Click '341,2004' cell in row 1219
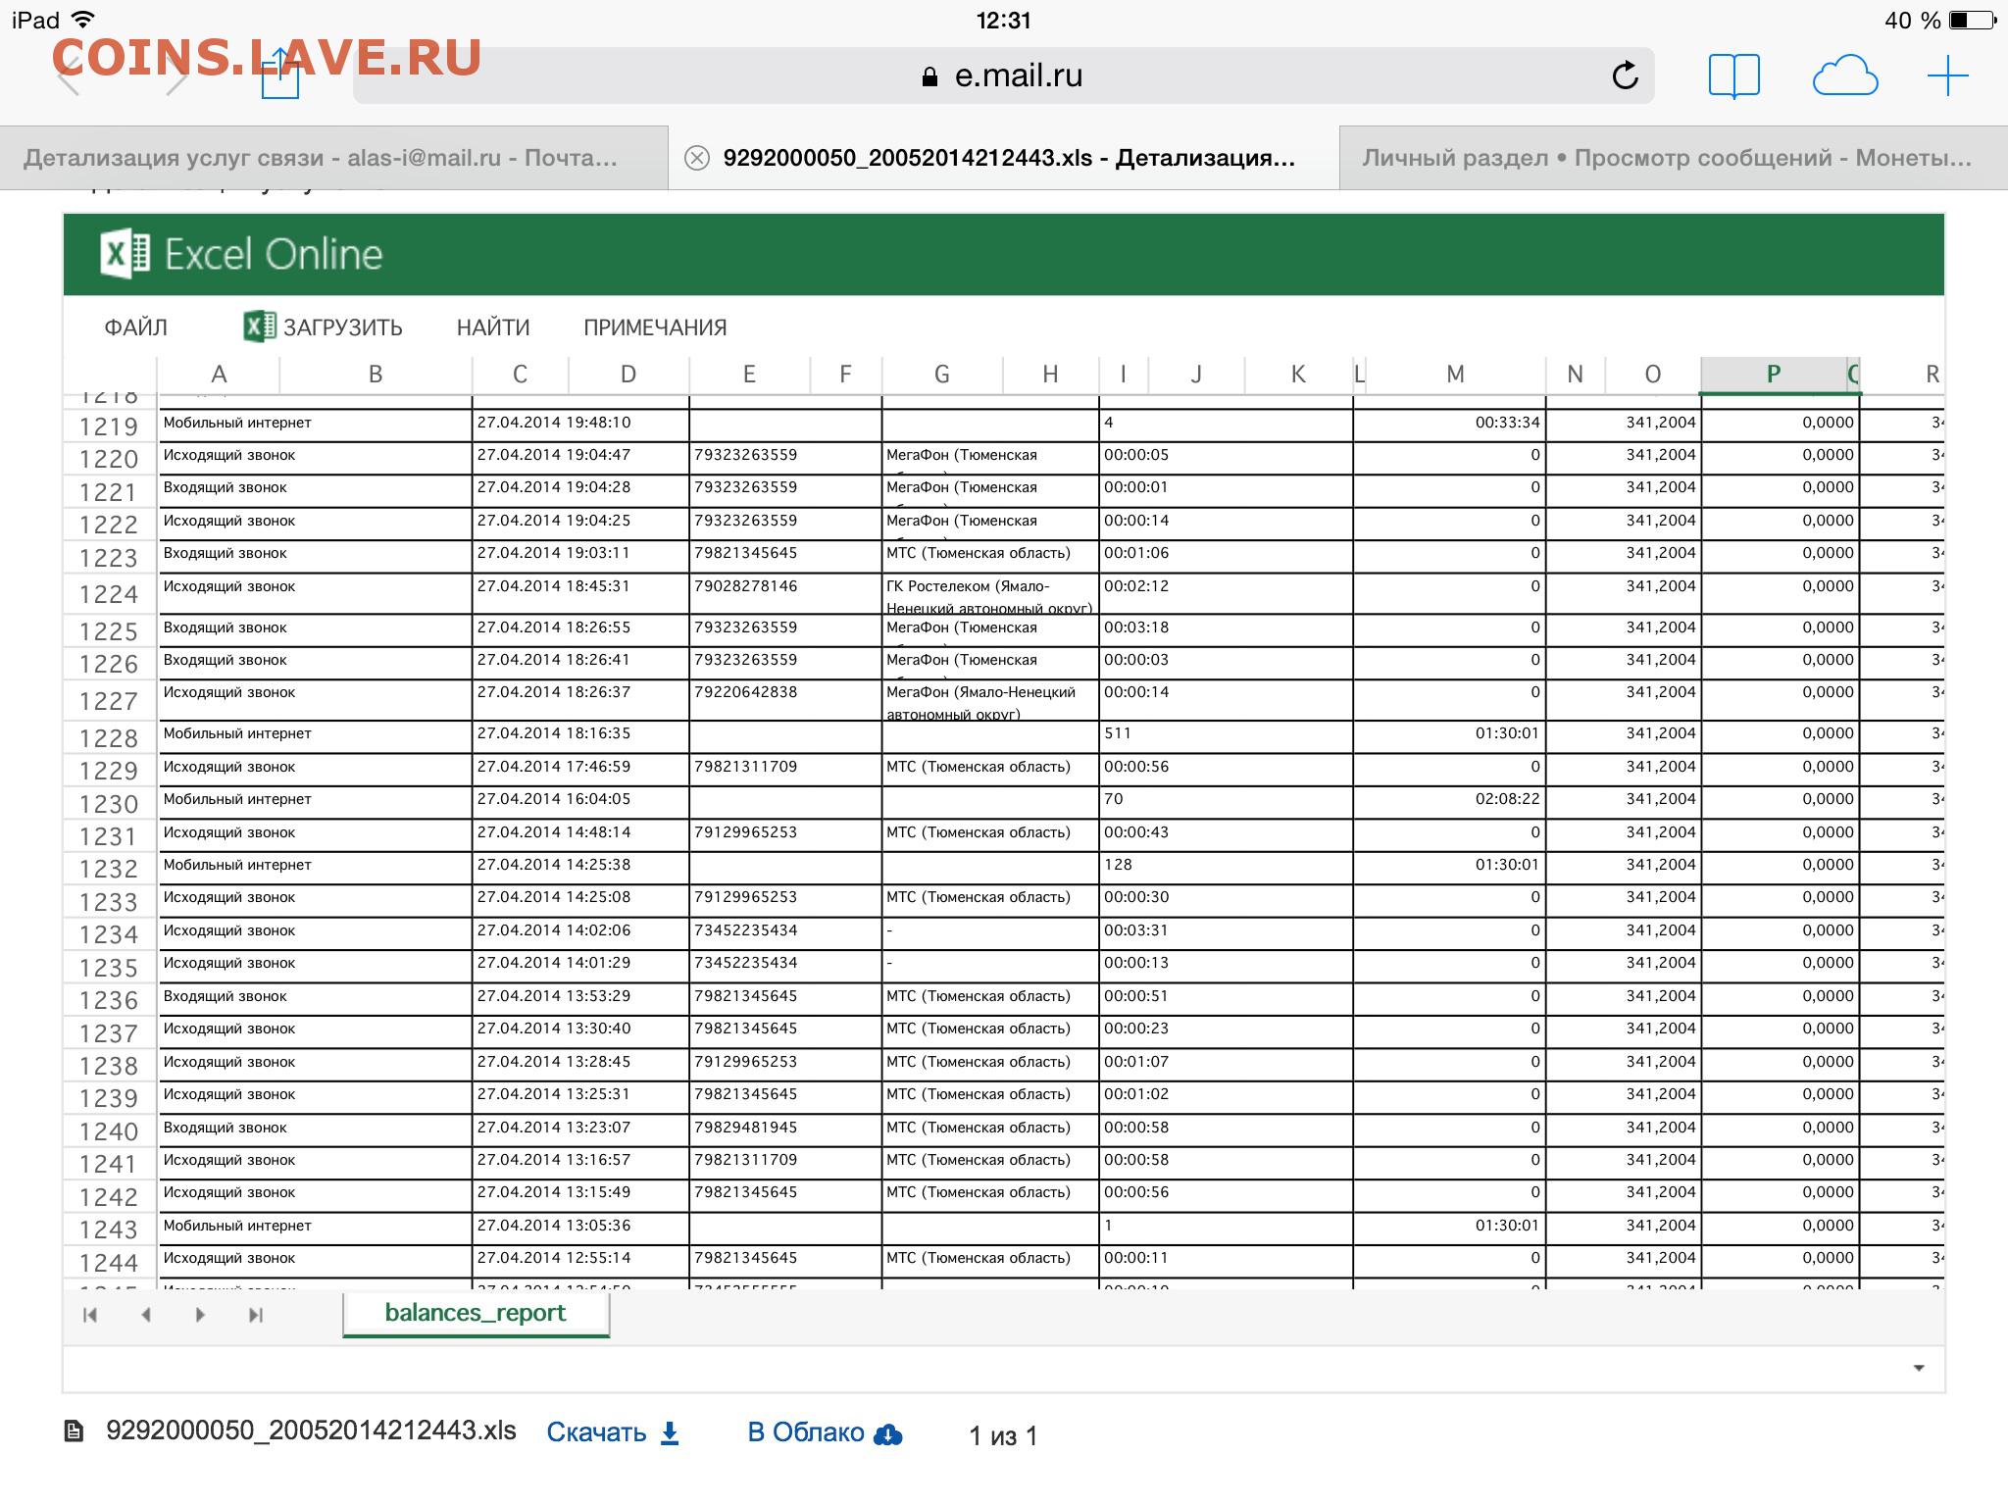This screenshot has width=2008, height=1506. tap(1624, 426)
